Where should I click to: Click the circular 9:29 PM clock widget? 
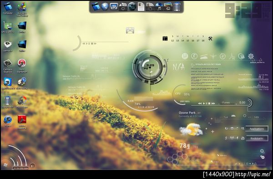click(150, 67)
